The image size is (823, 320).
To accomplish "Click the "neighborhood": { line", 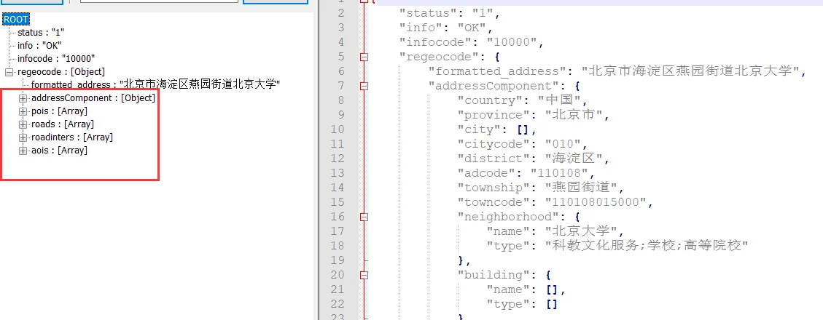I will [518, 217].
